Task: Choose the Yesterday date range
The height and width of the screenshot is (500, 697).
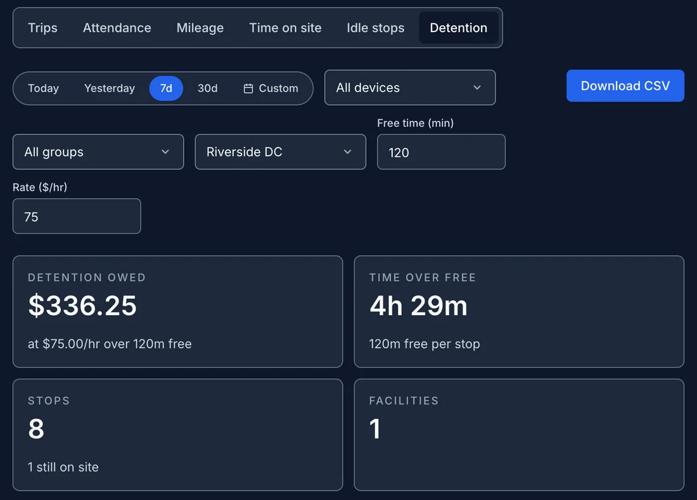Action: click(110, 89)
